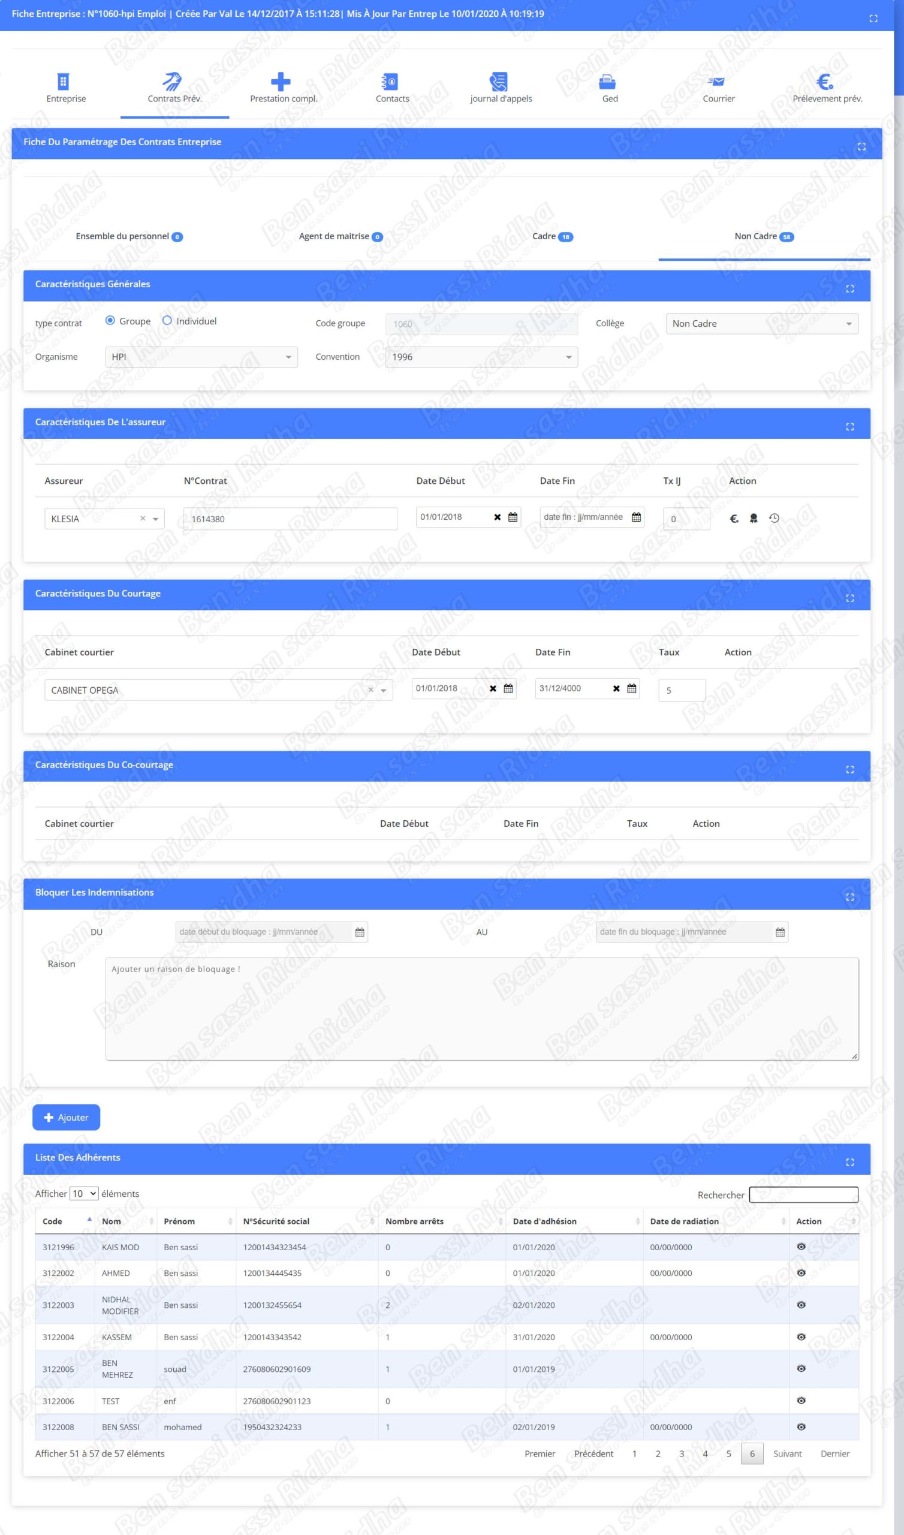Open the Organisme HPI dropdown

(201, 357)
